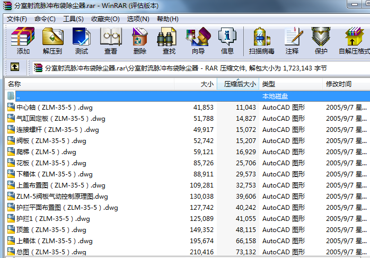Image resolution: width=370 pixels, height=258 pixels.
Task: Click the packed size value 40,242
Action: tap(246, 207)
